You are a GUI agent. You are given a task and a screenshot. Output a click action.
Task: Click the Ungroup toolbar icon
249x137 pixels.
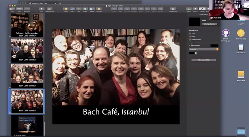point(160,9)
